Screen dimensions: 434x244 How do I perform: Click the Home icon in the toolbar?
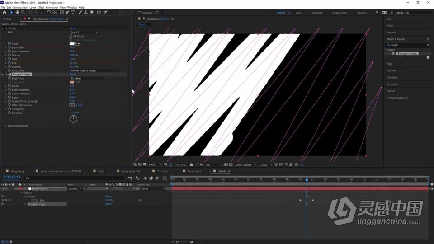(x=5, y=13)
